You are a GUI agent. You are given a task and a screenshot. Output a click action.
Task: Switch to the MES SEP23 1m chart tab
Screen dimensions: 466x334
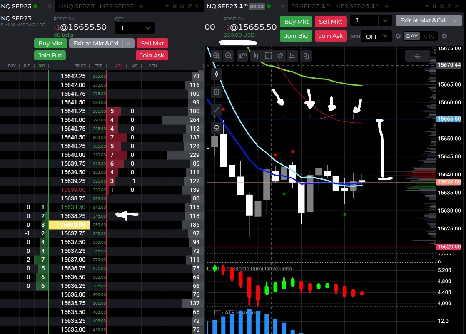pyautogui.click(x=357, y=6)
